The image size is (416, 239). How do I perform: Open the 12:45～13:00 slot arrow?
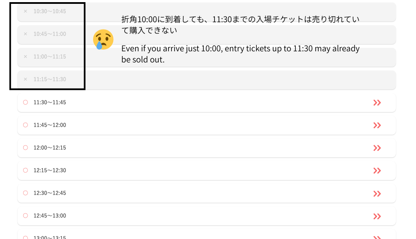(377, 216)
